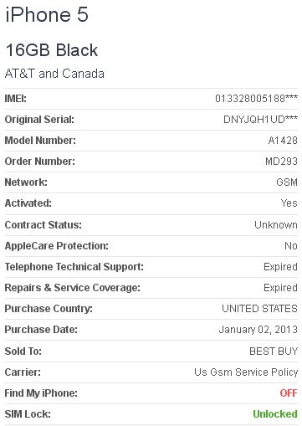Click the red OFF Find My iPhone status

pyautogui.click(x=289, y=393)
